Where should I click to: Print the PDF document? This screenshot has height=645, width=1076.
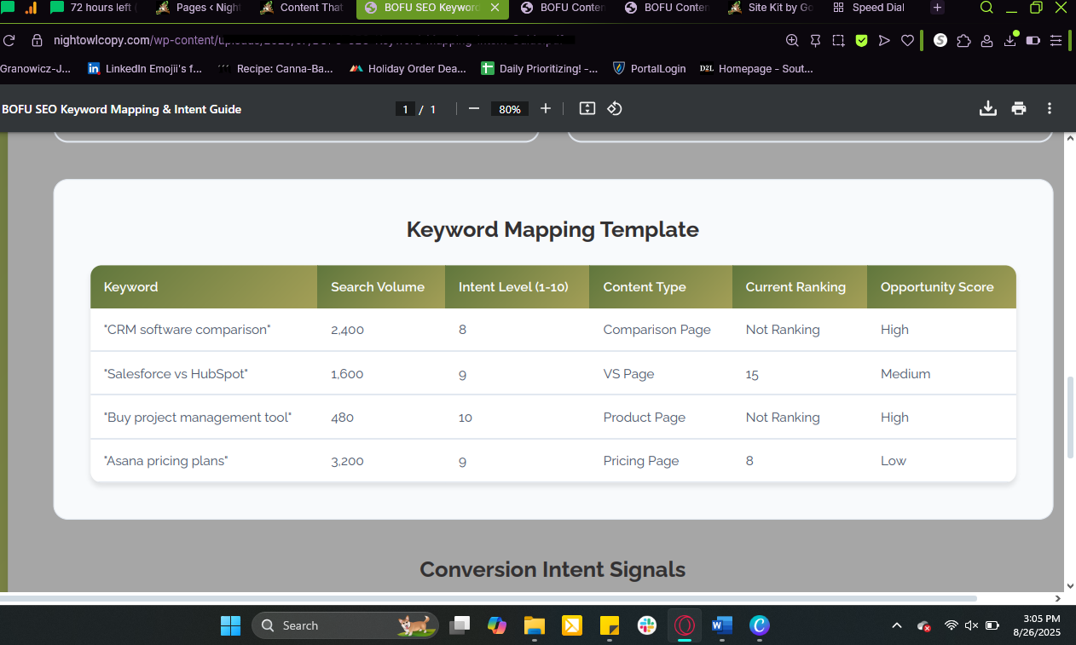[x=1019, y=109]
